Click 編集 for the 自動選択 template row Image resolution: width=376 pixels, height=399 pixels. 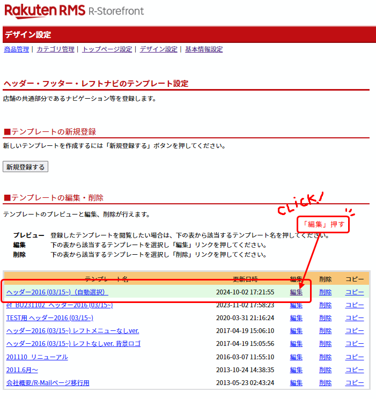click(296, 292)
